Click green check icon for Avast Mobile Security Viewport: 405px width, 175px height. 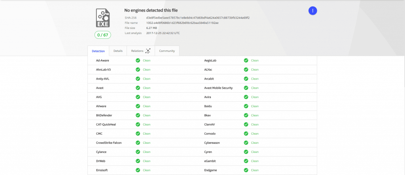(246, 88)
